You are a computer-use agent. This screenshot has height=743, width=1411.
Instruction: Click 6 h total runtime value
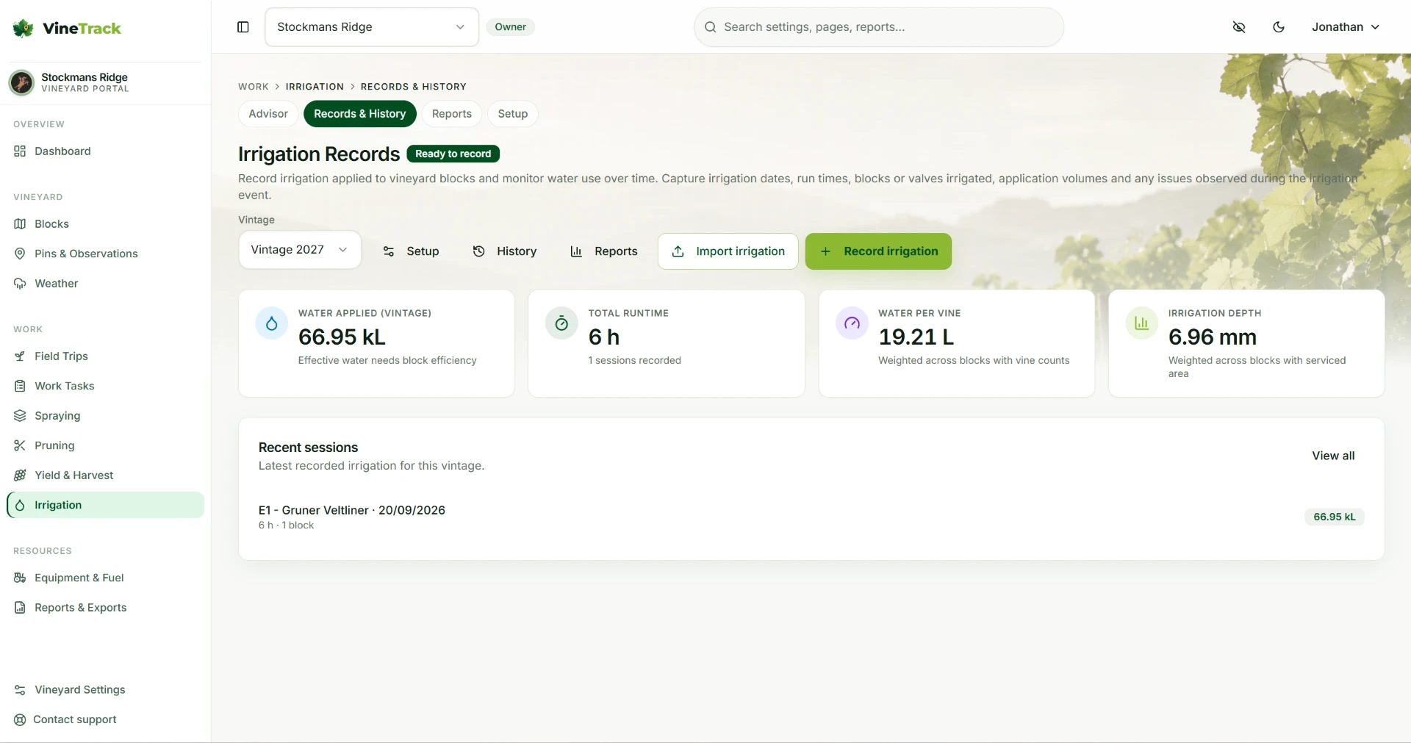click(x=604, y=337)
